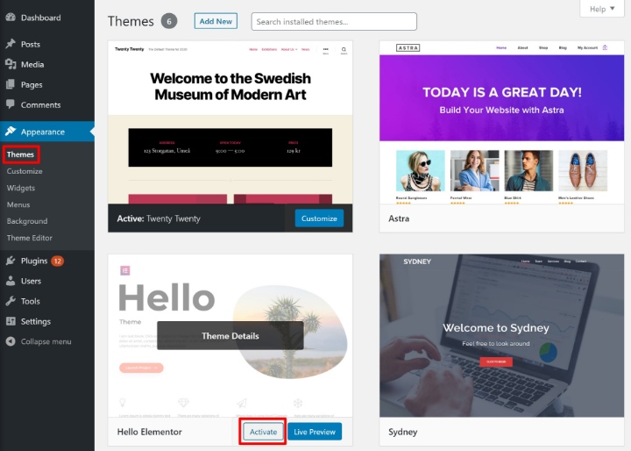The height and width of the screenshot is (451, 631).
Task: Click the Search installed themes field
Action: coord(334,21)
